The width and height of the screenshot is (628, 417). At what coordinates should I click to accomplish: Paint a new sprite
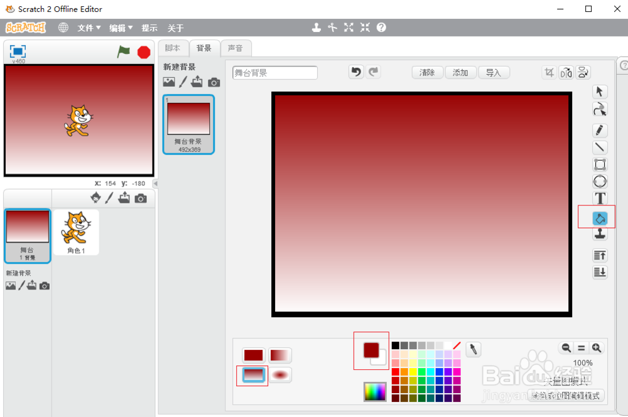tap(109, 197)
